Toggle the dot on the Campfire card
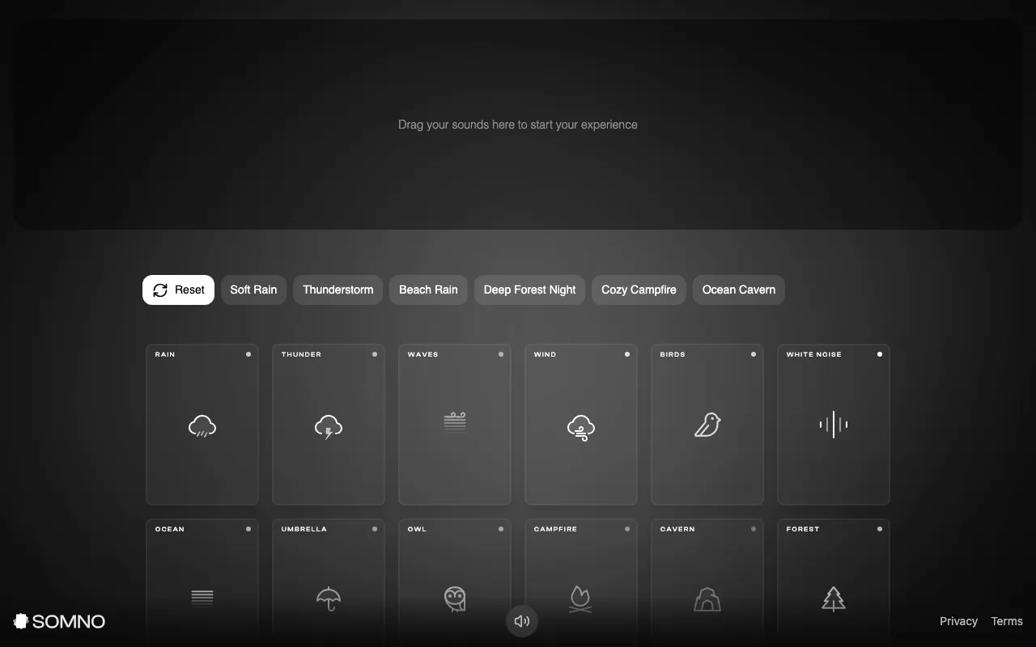This screenshot has height=647, width=1036. tap(627, 529)
